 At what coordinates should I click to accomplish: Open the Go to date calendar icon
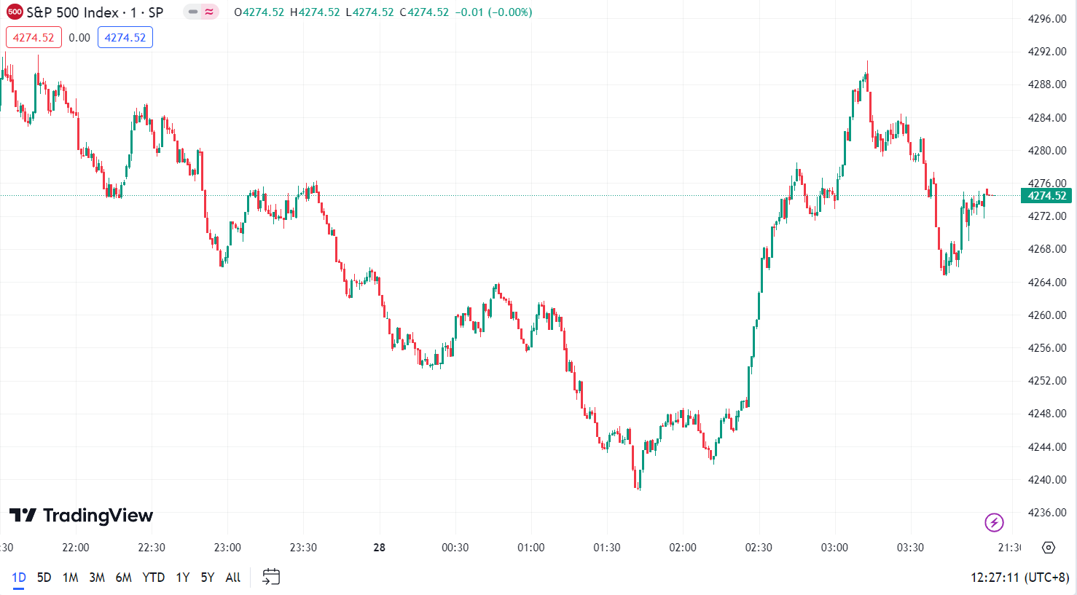[x=271, y=578]
